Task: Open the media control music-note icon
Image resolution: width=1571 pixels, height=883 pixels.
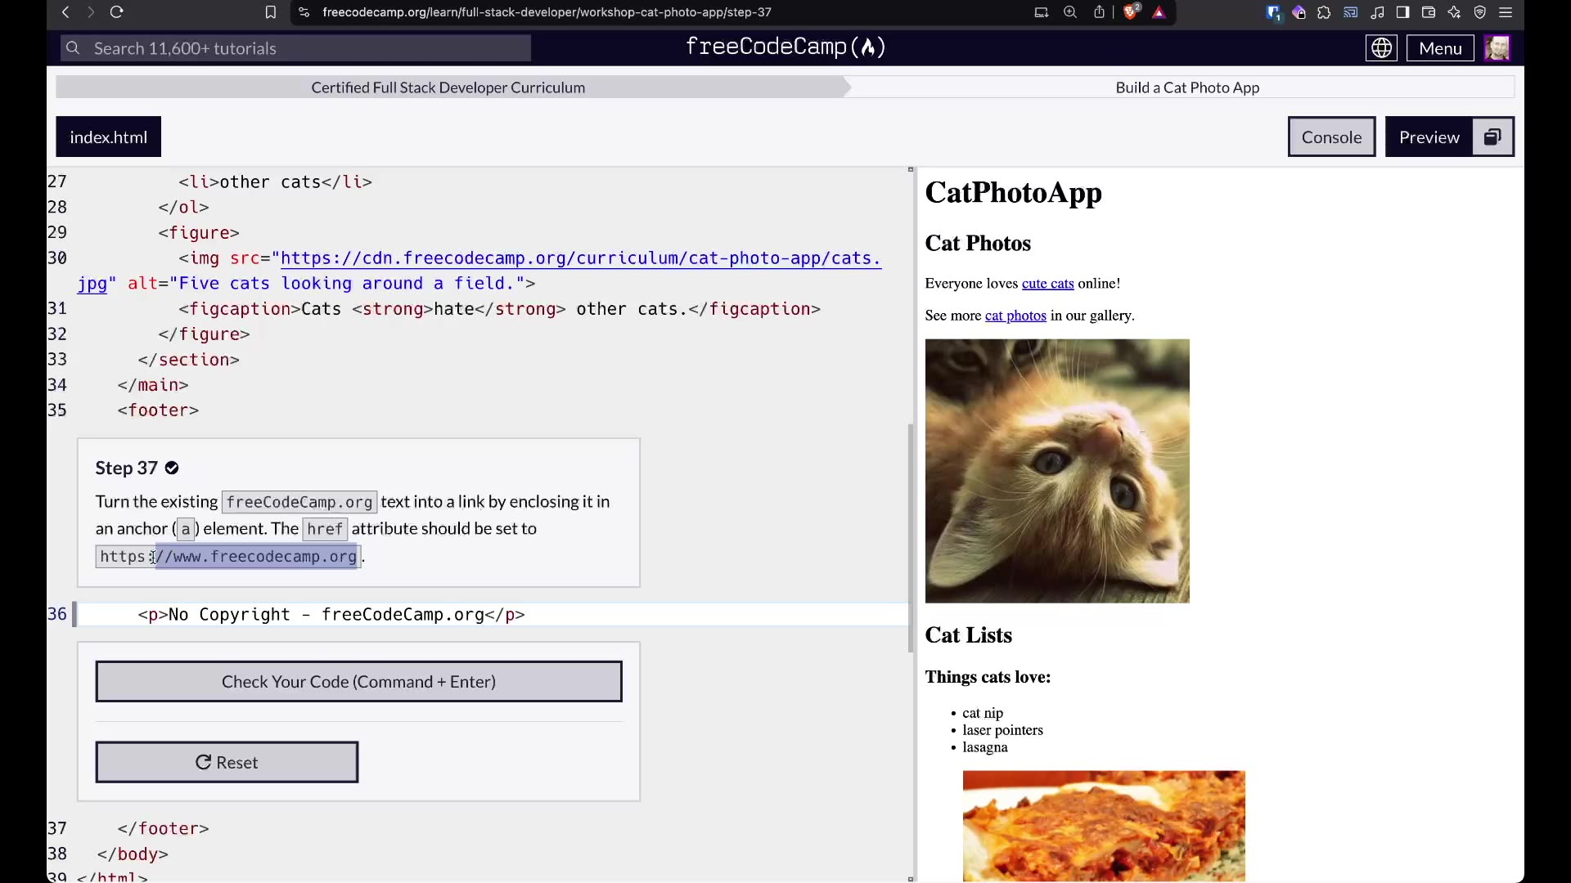Action: click(x=1378, y=12)
